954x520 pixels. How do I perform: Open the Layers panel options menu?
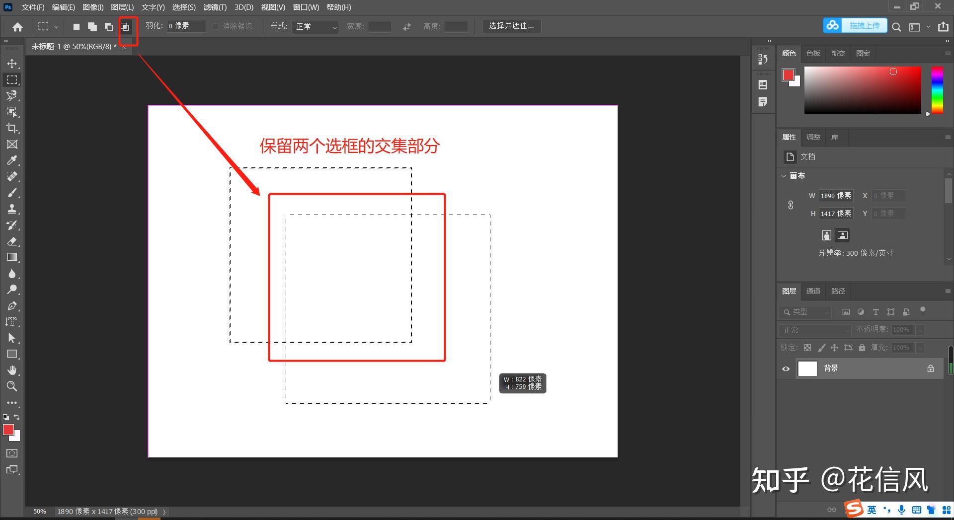pyautogui.click(x=948, y=291)
